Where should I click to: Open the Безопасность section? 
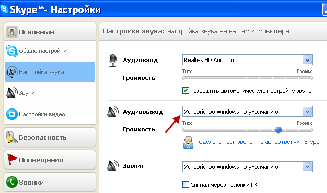click(x=50, y=137)
